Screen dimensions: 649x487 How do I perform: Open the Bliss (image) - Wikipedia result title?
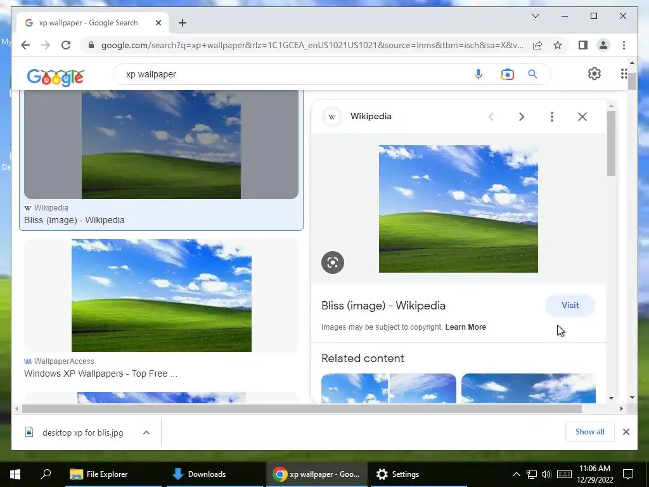click(x=74, y=220)
